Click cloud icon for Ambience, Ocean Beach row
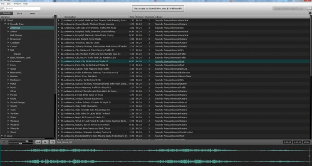The image size is (312, 166). [x=62, y=24]
